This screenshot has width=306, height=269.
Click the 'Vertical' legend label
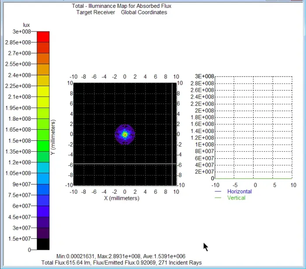tap(236, 198)
